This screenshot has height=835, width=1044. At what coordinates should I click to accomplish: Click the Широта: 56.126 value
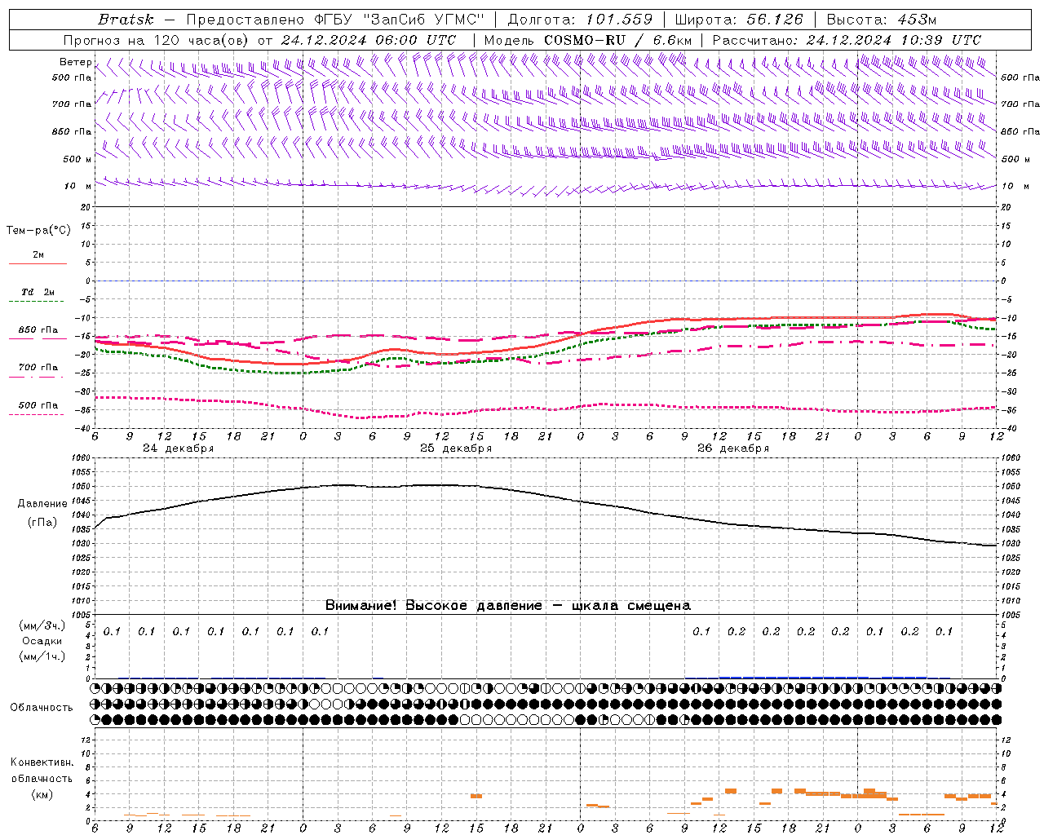(739, 20)
